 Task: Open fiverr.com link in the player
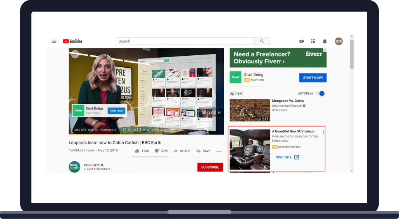pos(108,130)
